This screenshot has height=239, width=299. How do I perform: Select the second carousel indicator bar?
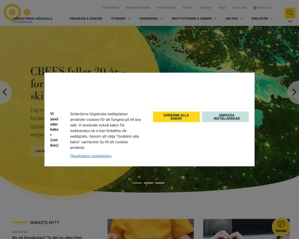(x=149, y=183)
